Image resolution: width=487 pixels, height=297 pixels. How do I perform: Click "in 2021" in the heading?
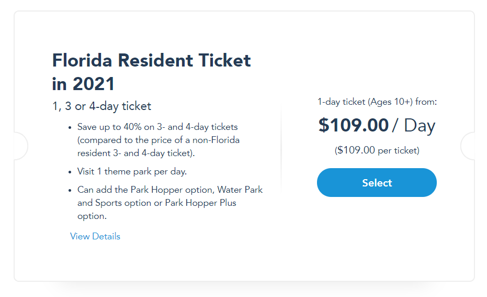click(83, 84)
